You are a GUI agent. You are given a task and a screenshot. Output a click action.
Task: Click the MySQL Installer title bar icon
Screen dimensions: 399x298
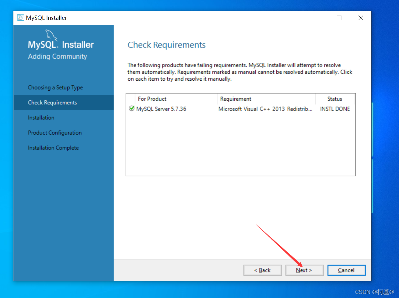click(21, 18)
